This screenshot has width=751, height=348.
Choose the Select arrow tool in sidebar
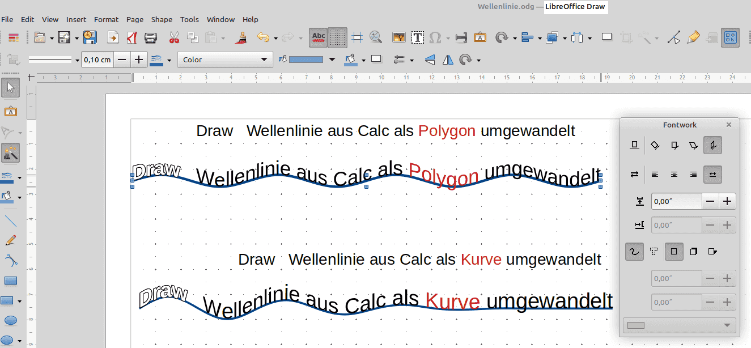click(11, 87)
